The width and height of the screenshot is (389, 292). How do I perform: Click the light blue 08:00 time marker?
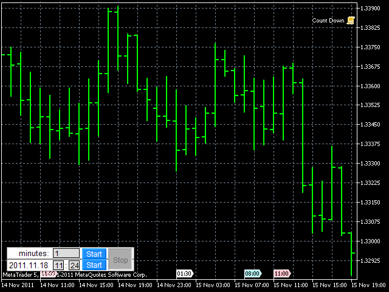252,274
